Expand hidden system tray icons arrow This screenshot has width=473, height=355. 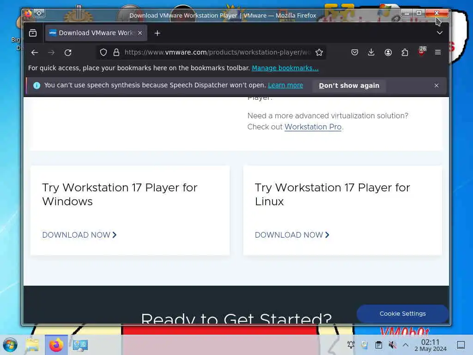point(406,345)
